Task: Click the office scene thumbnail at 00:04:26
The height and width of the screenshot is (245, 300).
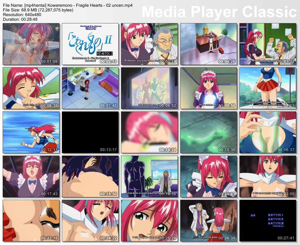Action: point(209,44)
